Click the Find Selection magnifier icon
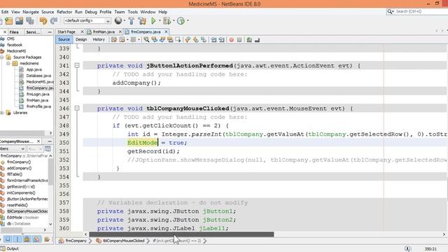 [x=146, y=40]
